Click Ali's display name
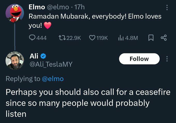Screen dimensions: 176x123 (34, 56)
